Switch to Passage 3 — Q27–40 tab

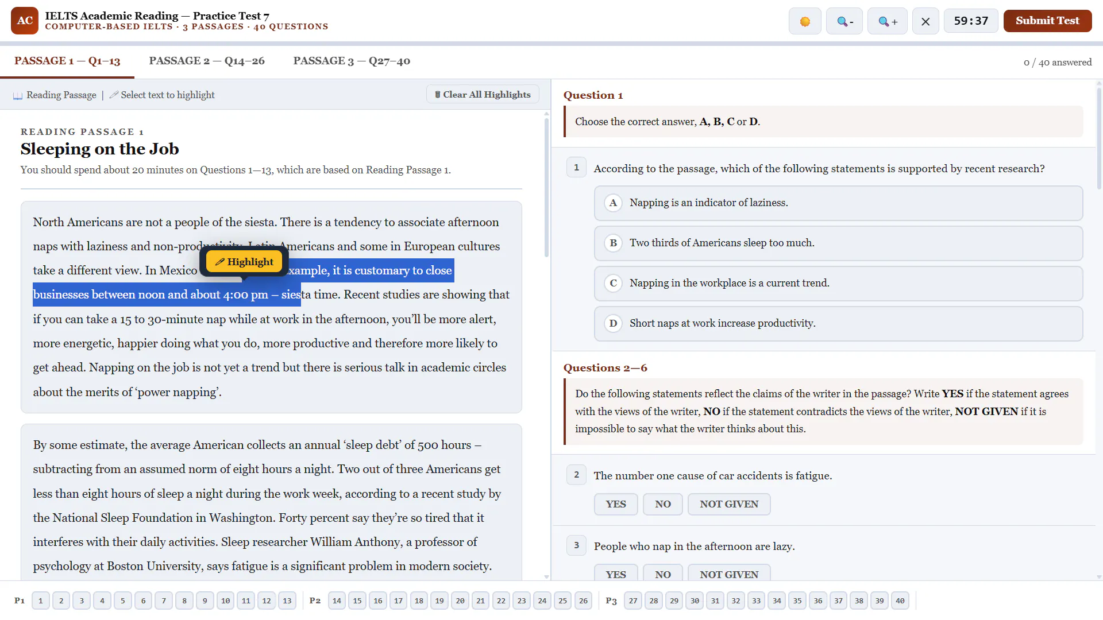tap(352, 61)
